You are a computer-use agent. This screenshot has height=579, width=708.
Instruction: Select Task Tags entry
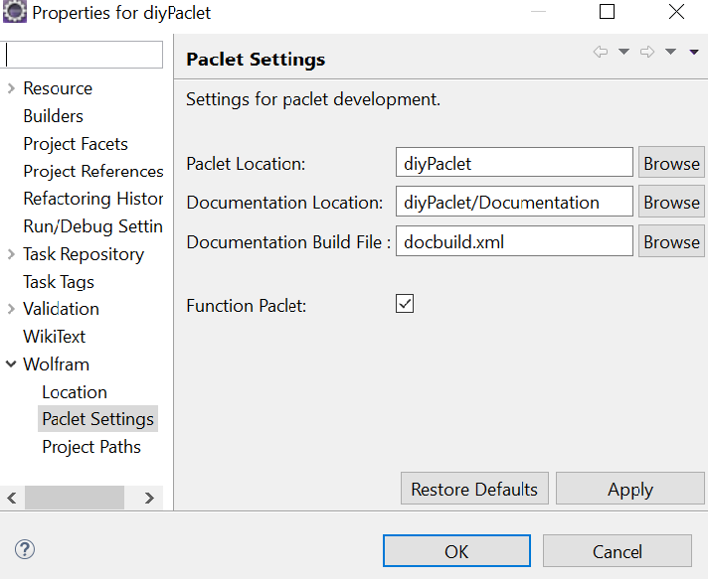(x=59, y=282)
